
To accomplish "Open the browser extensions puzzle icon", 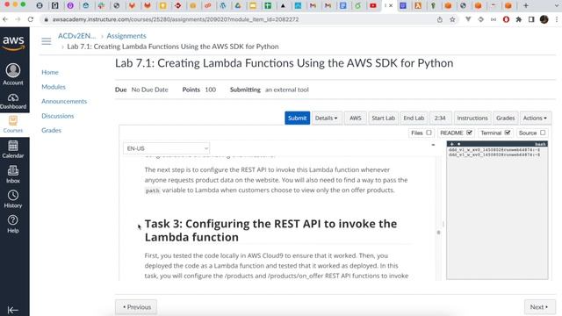I will click(x=519, y=19).
